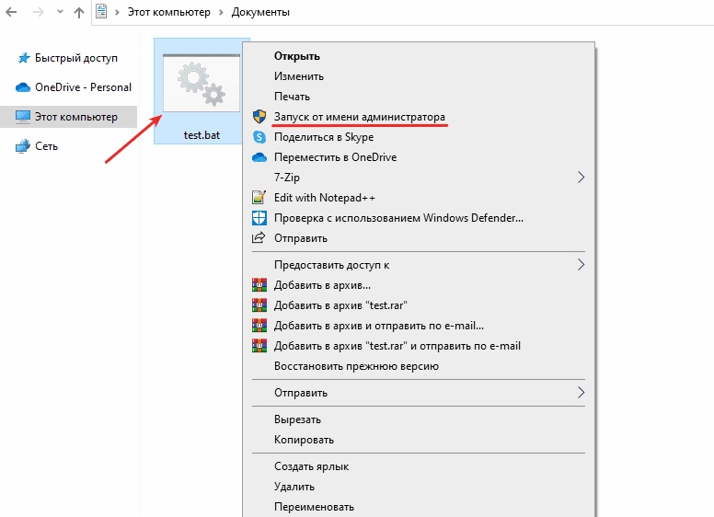
Task: Click the Skype icon in menu
Action: [x=259, y=137]
